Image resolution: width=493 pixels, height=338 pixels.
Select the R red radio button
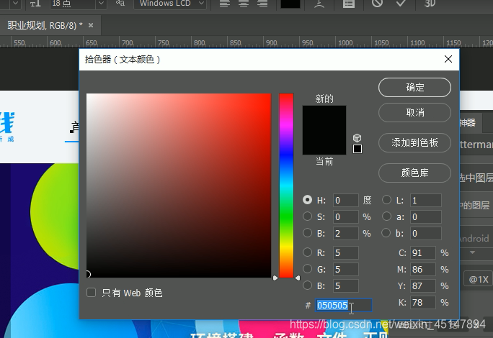coord(307,252)
